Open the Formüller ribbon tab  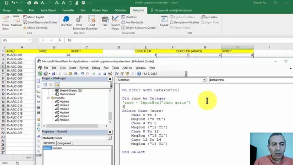coord(68,10)
